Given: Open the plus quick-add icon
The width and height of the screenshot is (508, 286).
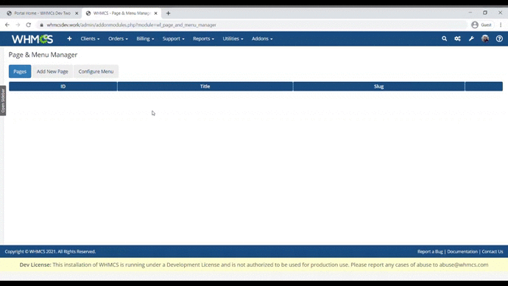Looking at the screenshot, I should [69, 38].
